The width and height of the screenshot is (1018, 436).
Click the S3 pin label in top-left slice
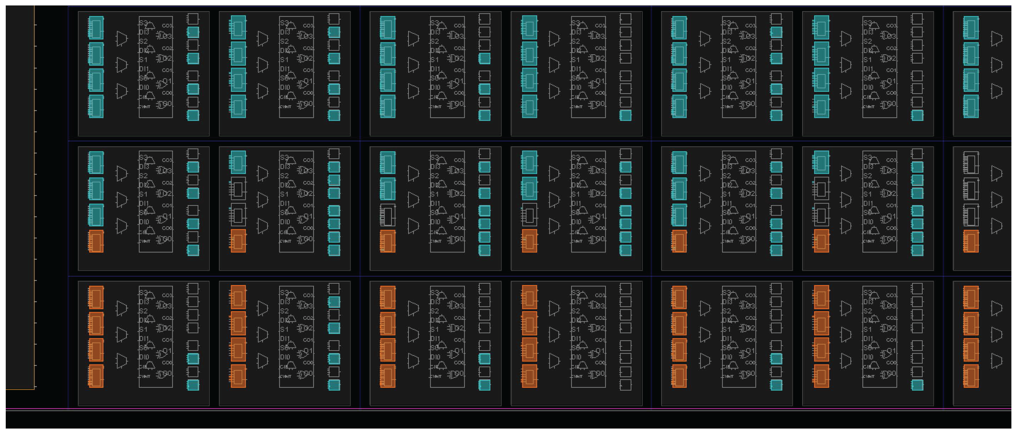click(x=143, y=23)
